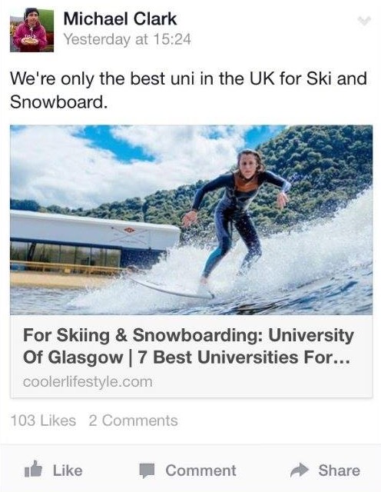Tap the Like button label
Screen dimensions: 381x492
[x=68, y=470]
